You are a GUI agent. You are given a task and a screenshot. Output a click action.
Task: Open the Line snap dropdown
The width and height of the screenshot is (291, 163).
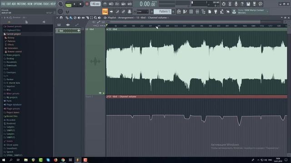tap(142, 12)
